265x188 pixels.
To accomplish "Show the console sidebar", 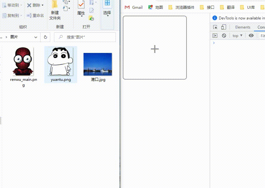I will tap(215, 36).
